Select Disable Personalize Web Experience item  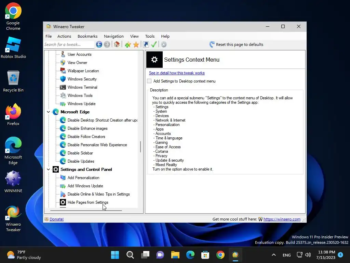tap(97, 145)
